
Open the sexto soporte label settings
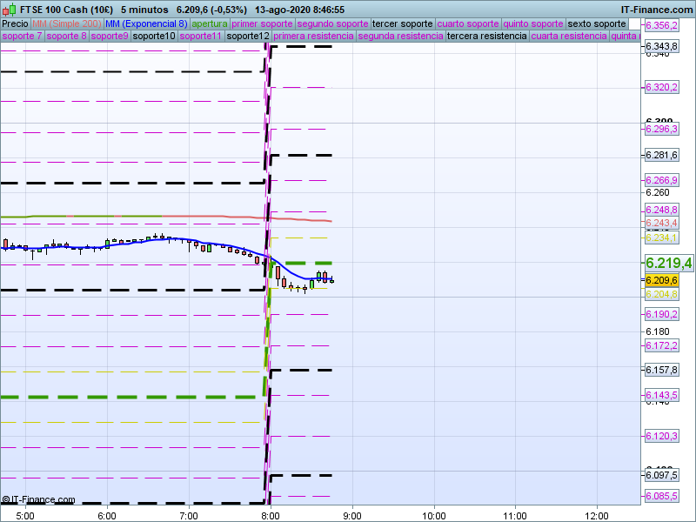coord(596,23)
